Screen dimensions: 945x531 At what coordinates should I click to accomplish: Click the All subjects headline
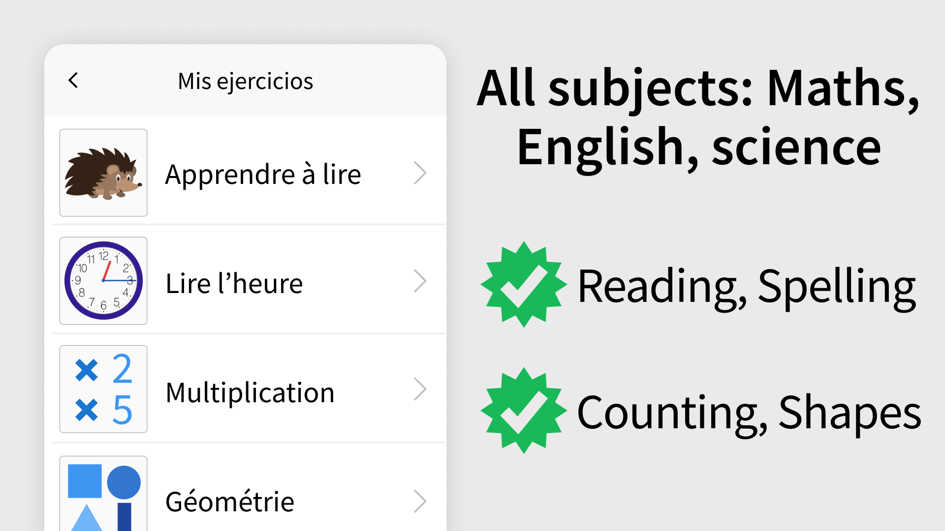pos(698,117)
